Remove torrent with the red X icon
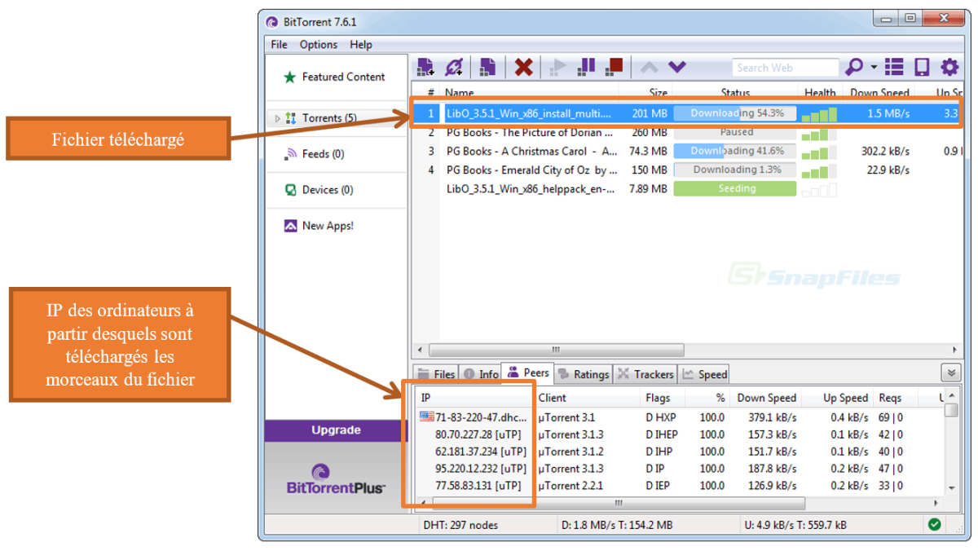This screenshot has width=978, height=551. click(x=524, y=68)
